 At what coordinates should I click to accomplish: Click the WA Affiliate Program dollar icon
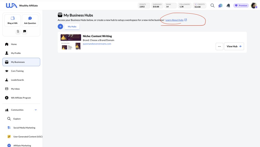7,98
